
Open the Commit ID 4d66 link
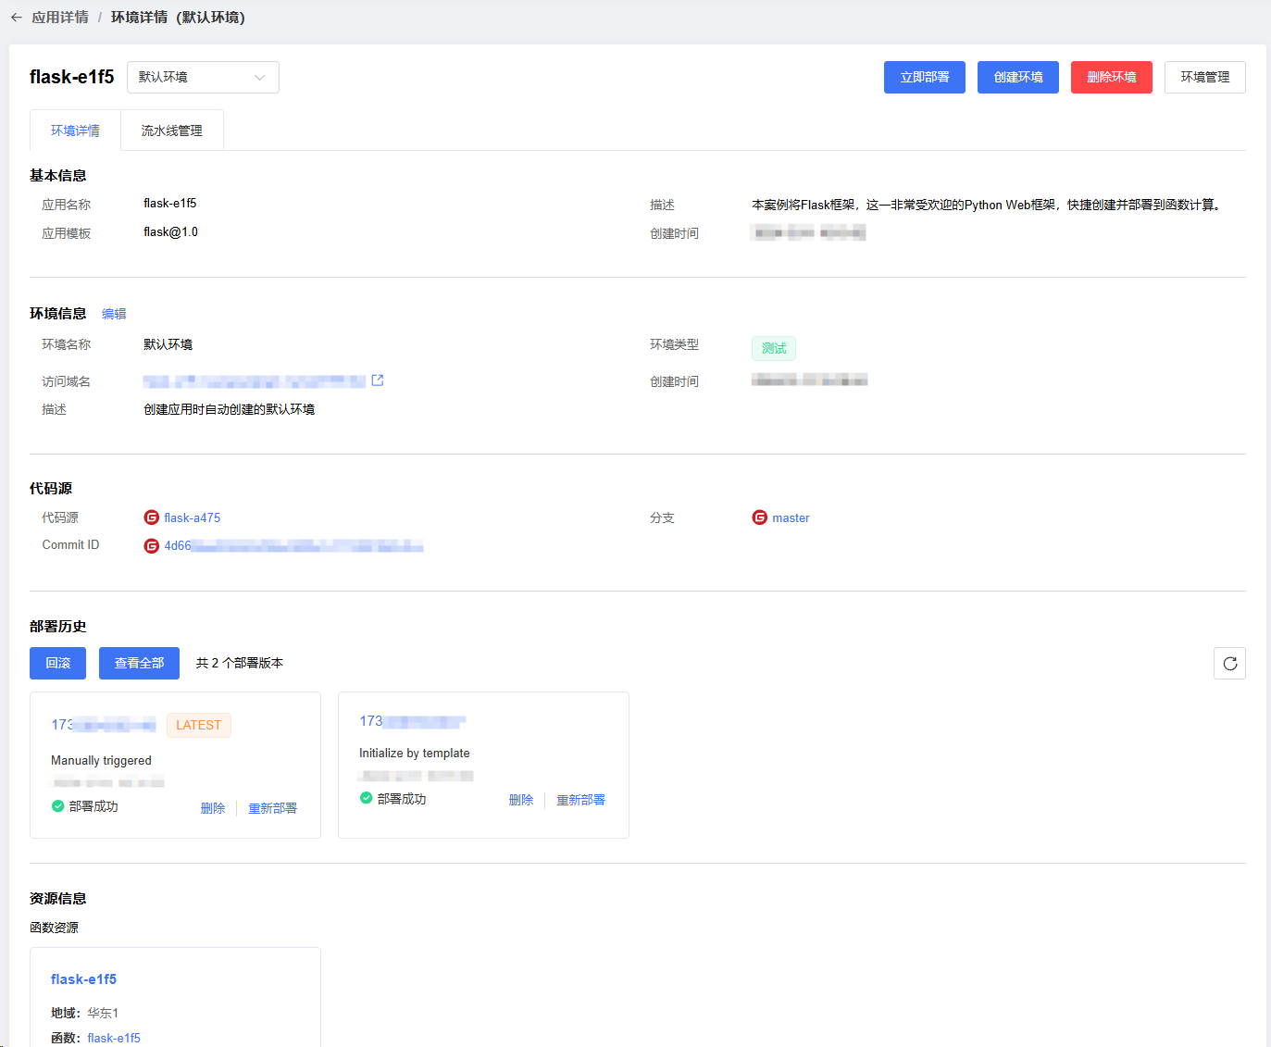293,546
